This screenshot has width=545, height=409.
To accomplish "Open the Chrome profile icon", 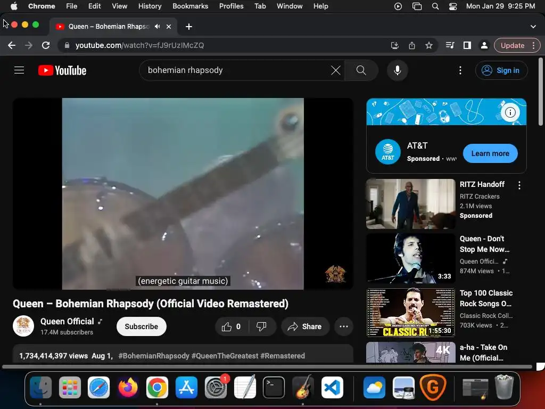I will click(484, 46).
